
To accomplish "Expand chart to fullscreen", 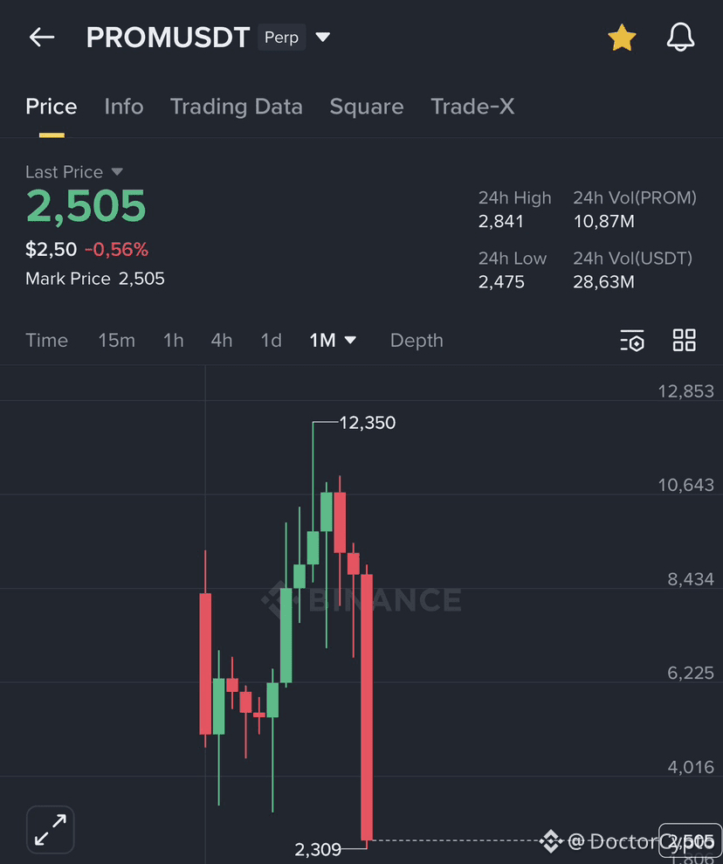I will 51,829.
